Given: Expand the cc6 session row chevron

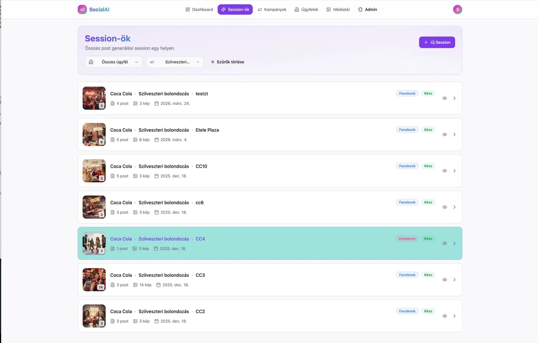Looking at the screenshot, I should coord(454,207).
